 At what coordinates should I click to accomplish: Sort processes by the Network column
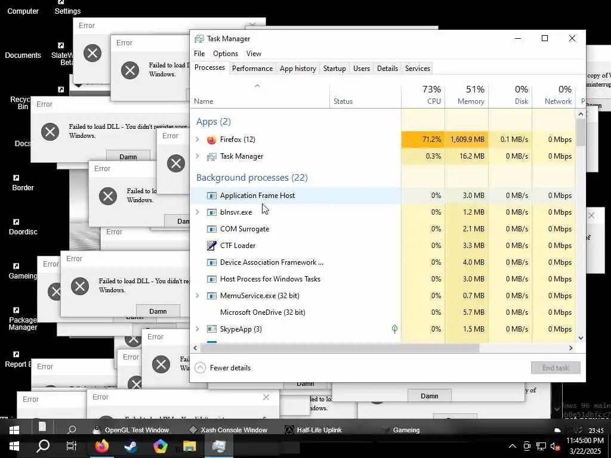click(554, 95)
